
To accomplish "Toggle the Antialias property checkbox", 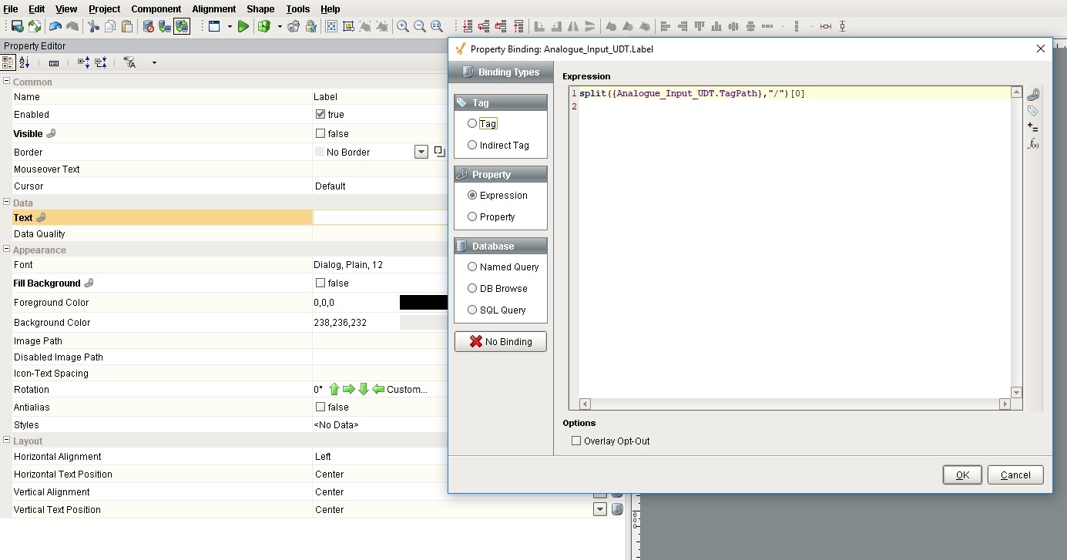I will (x=320, y=407).
